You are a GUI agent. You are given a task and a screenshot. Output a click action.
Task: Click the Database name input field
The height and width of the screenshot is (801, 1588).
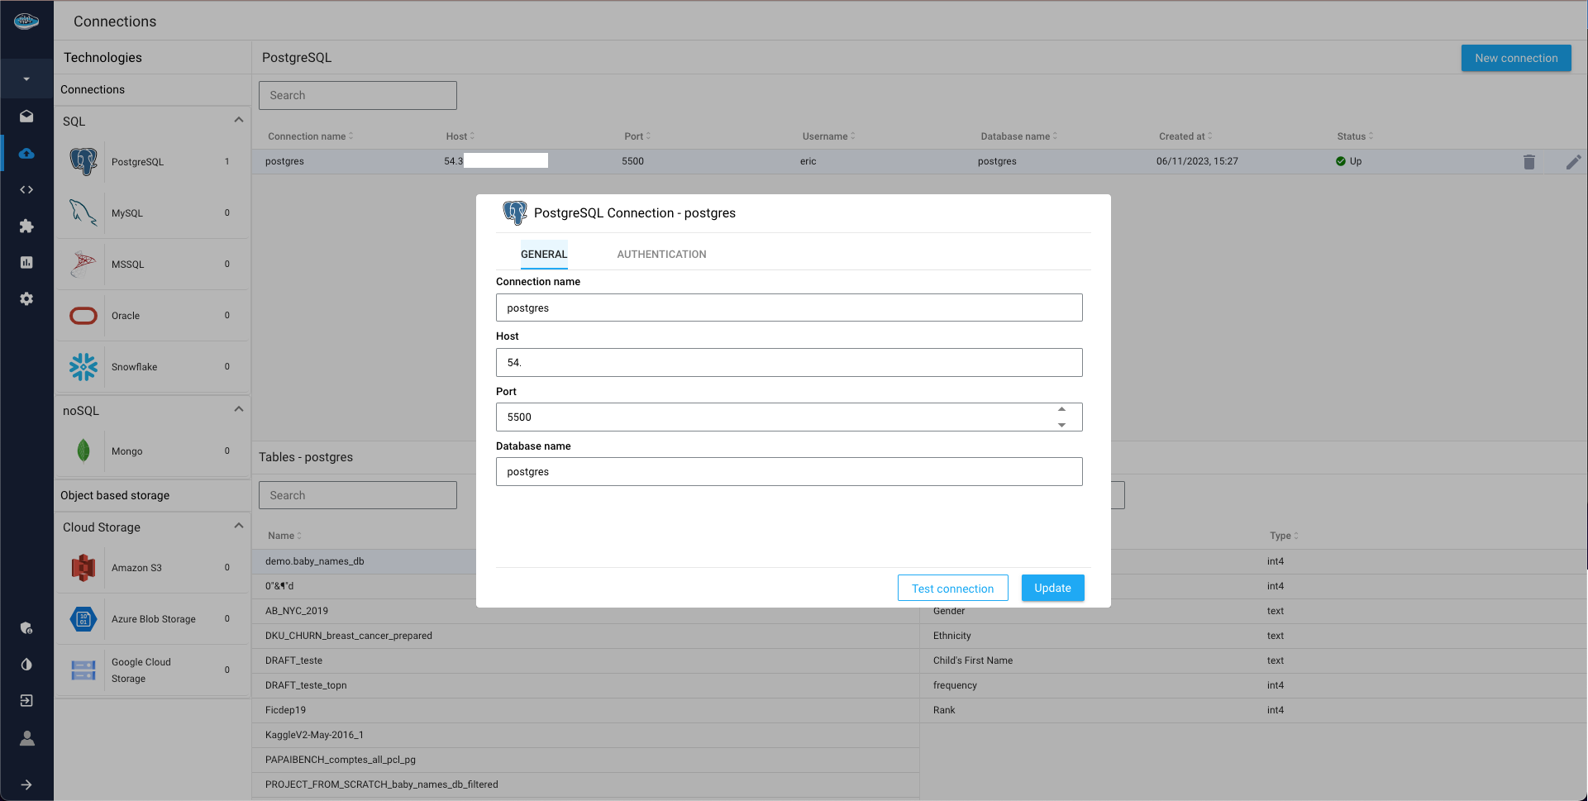click(789, 472)
